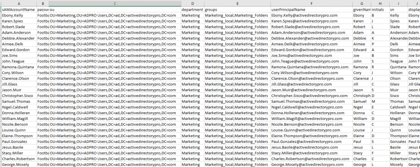Select the Charles.Robertson account cell
Viewport: 420px width, 167px height.
click(x=19, y=159)
